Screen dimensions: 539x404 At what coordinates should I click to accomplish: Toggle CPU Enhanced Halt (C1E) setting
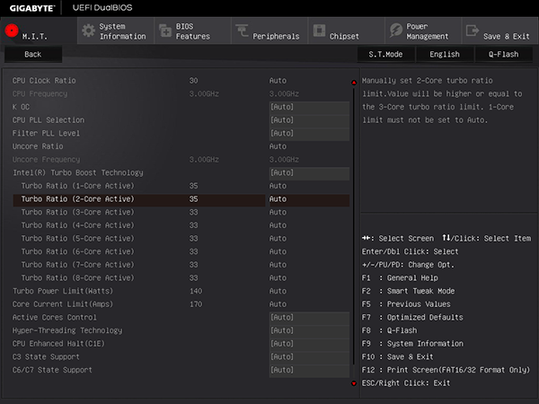(308, 343)
